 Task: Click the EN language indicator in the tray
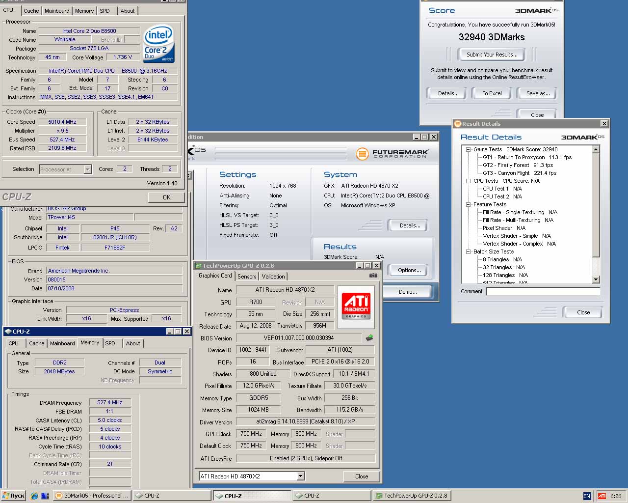pyautogui.click(x=587, y=496)
